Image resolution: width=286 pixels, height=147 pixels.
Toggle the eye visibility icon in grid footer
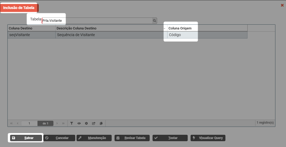pyautogui.click(x=79, y=123)
